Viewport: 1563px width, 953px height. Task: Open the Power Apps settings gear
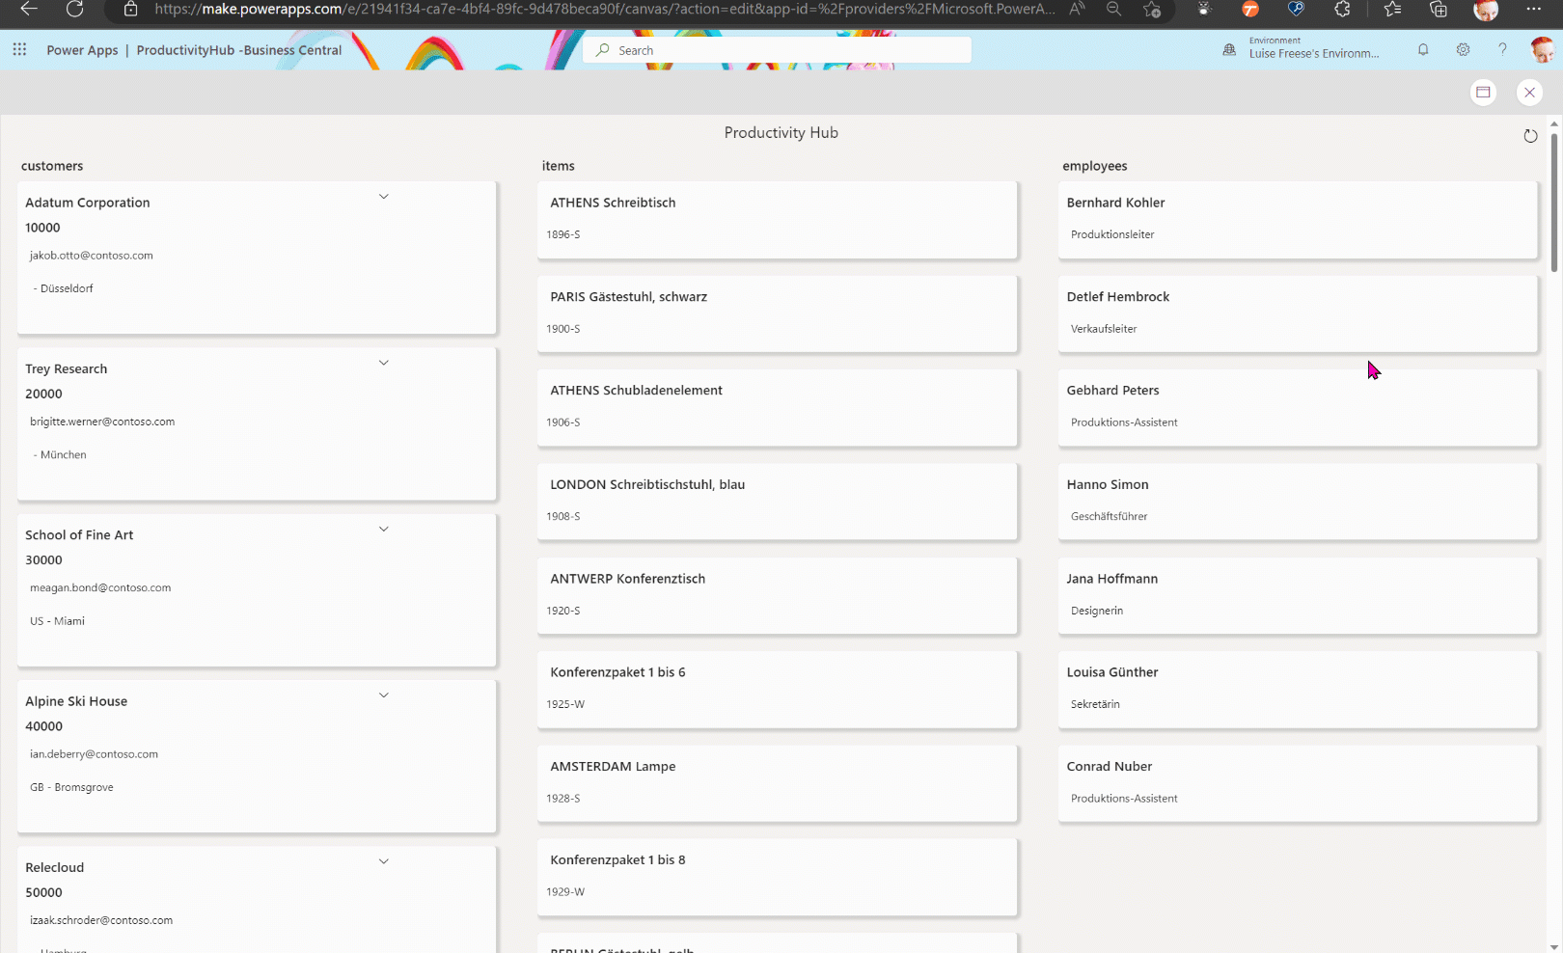[x=1464, y=49]
